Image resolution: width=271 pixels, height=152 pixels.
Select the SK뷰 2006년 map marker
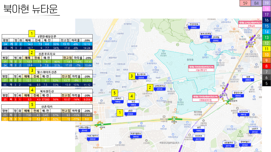(x=248, y=78)
